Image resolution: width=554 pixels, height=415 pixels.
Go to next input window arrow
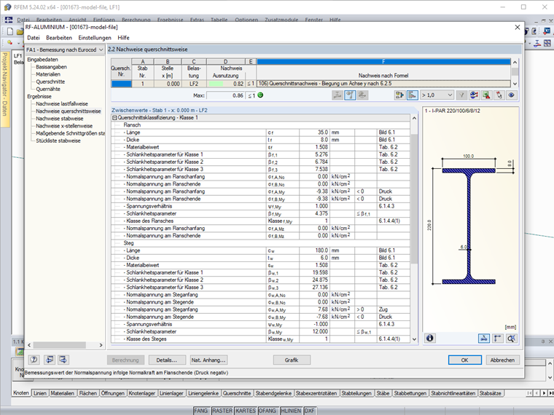(x=65, y=360)
